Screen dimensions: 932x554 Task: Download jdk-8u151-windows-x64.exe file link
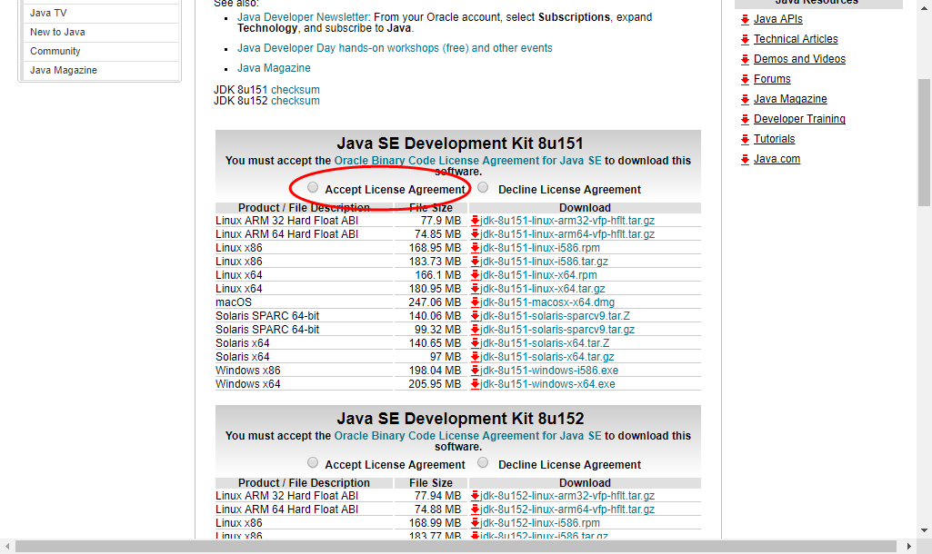pos(548,384)
